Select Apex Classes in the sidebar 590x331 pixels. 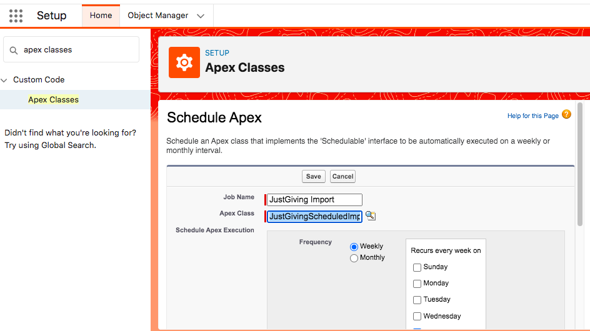click(53, 100)
